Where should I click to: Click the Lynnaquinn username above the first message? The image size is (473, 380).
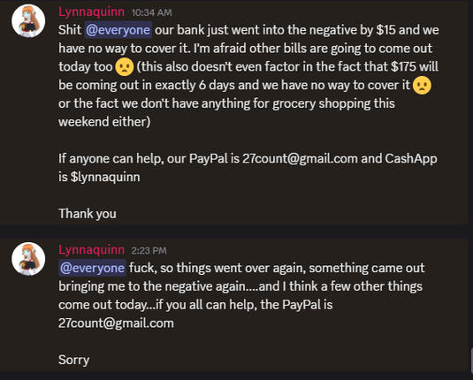click(x=91, y=12)
